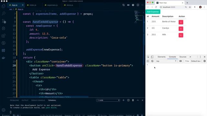The image size is (207, 116).
Task: Open DevTools customize three-dot menu
Action: click(x=200, y=57)
